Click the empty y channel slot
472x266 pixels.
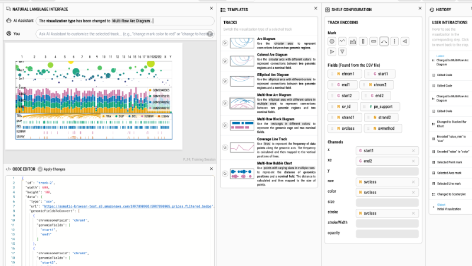[x=387, y=172]
